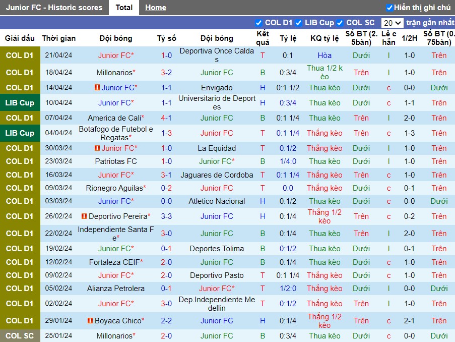
Task: Click the 1/4:0 odds on Patriotas FC row
Action: [x=288, y=161]
